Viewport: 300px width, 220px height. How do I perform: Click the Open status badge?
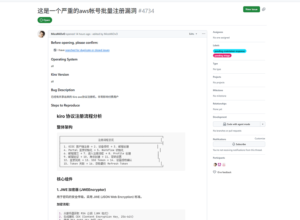(x=45, y=20)
